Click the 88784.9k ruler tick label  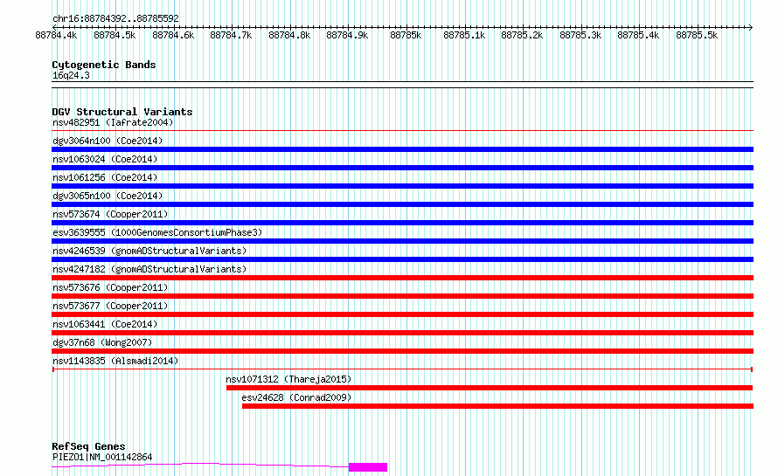[x=347, y=35]
